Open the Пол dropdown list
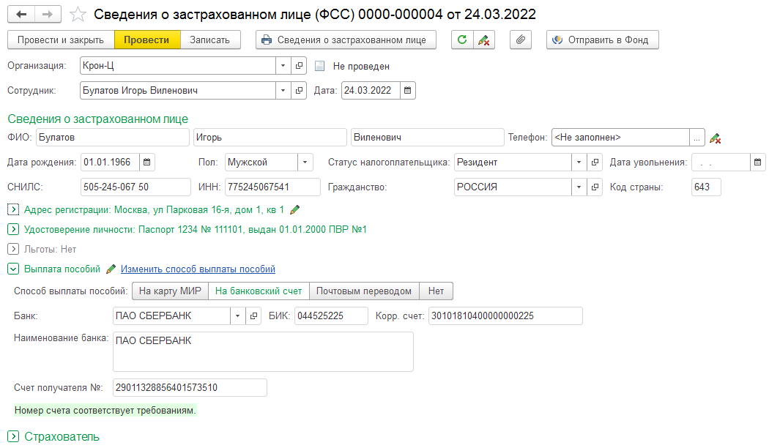The image size is (769, 448). pyautogui.click(x=305, y=163)
